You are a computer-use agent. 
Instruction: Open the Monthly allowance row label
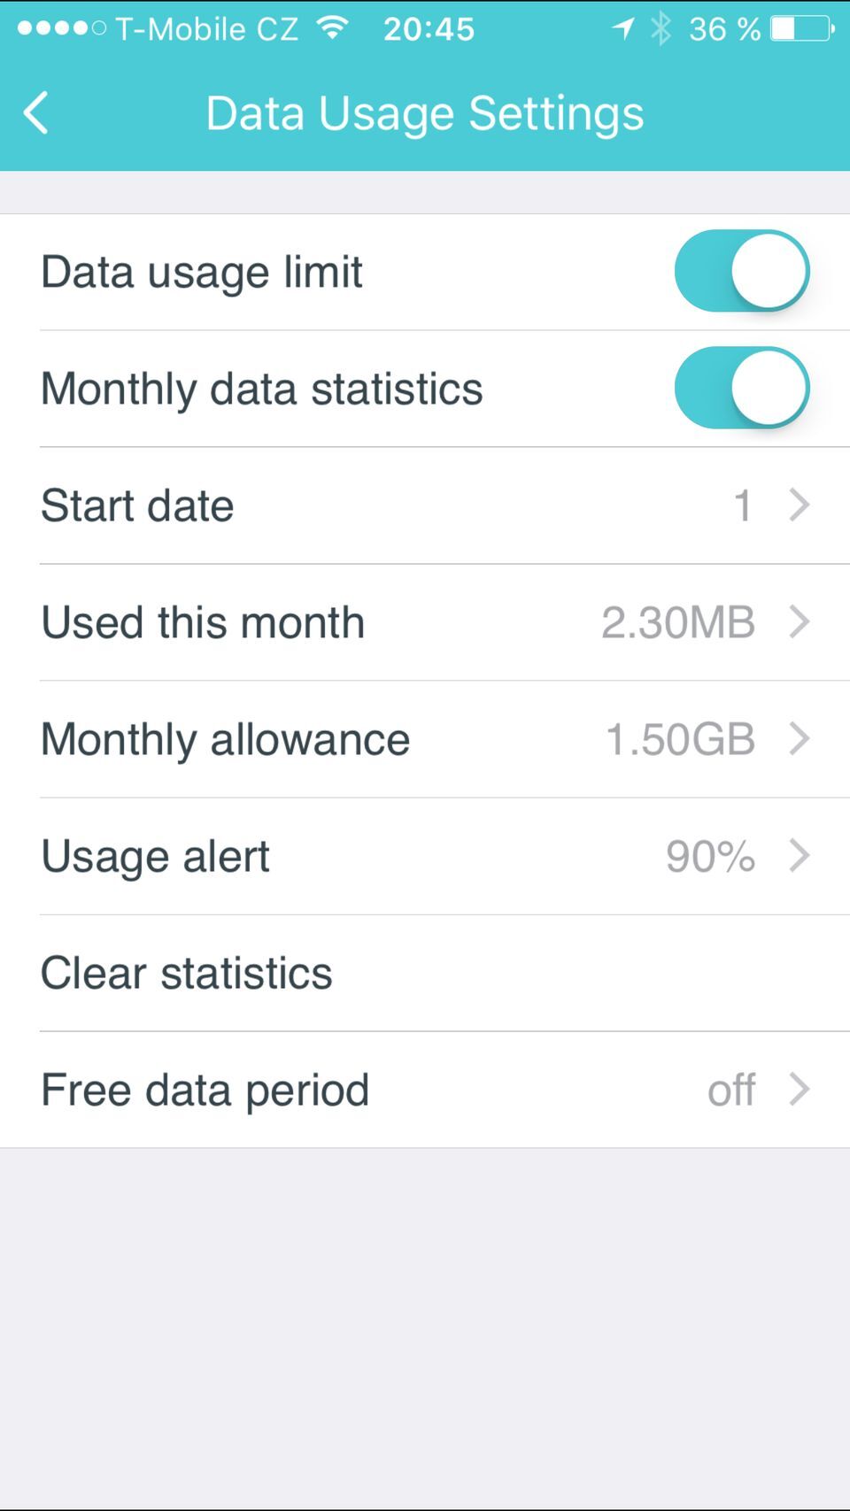pyautogui.click(x=226, y=739)
